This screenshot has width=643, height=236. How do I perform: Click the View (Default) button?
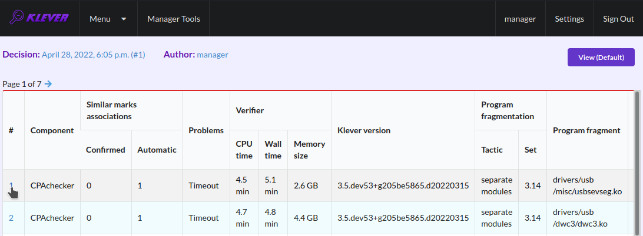[601, 58]
